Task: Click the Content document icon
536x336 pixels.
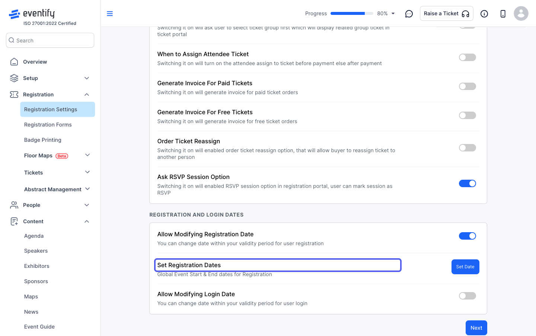Action: (x=14, y=221)
